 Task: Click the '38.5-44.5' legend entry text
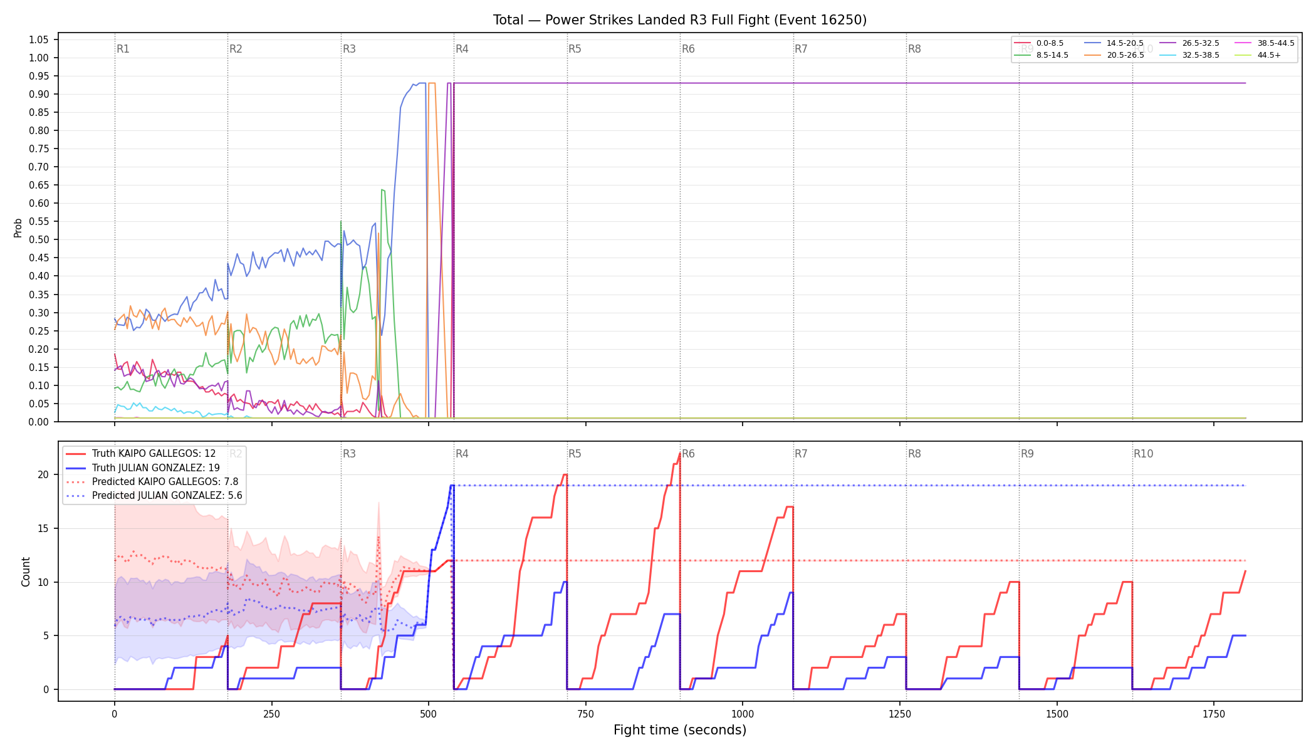point(1276,43)
